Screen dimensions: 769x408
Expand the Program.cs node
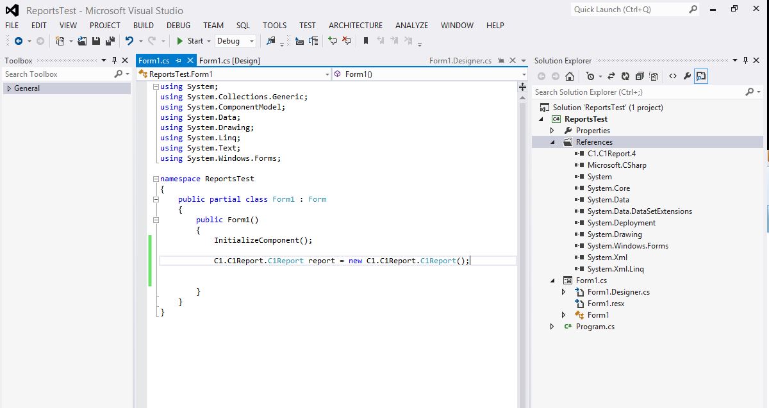[552, 327]
